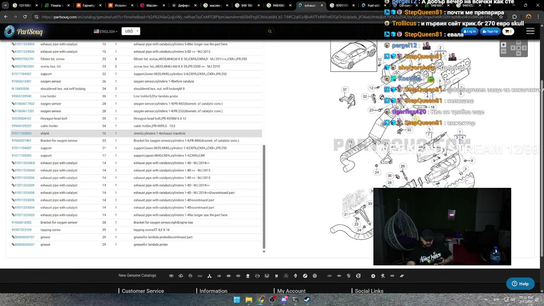Image resolution: width=544 pixels, height=306 pixels.
Task: Click the Hyundai catalog logo in footer
Action: (229, 276)
